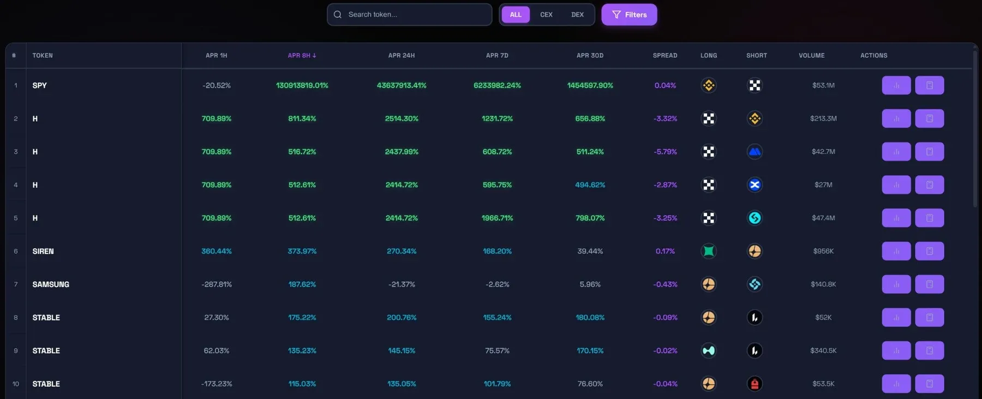Click the magnifier icon in the search box
The width and height of the screenshot is (982, 399).
click(x=338, y=15)
